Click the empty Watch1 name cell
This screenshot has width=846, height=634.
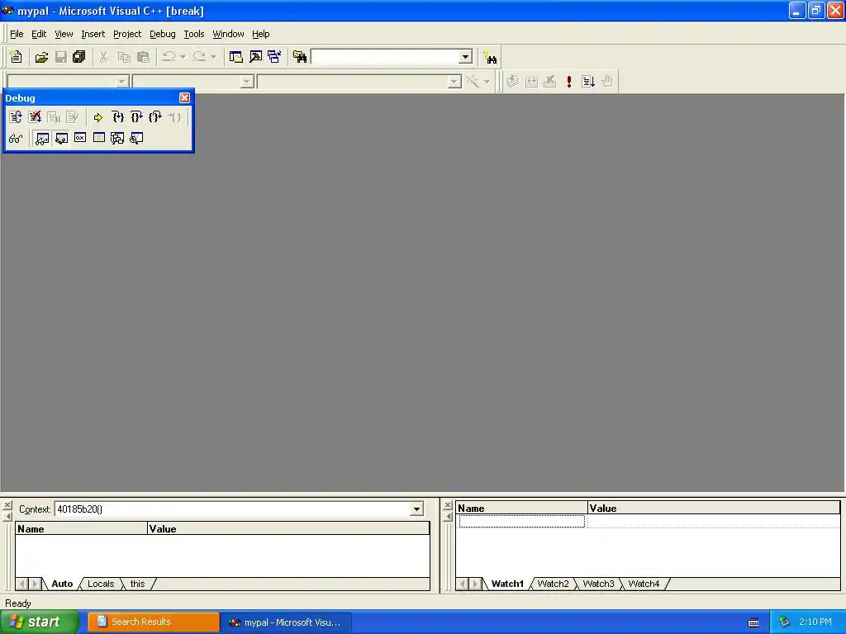pyautogui.click(x=522, y=522)
